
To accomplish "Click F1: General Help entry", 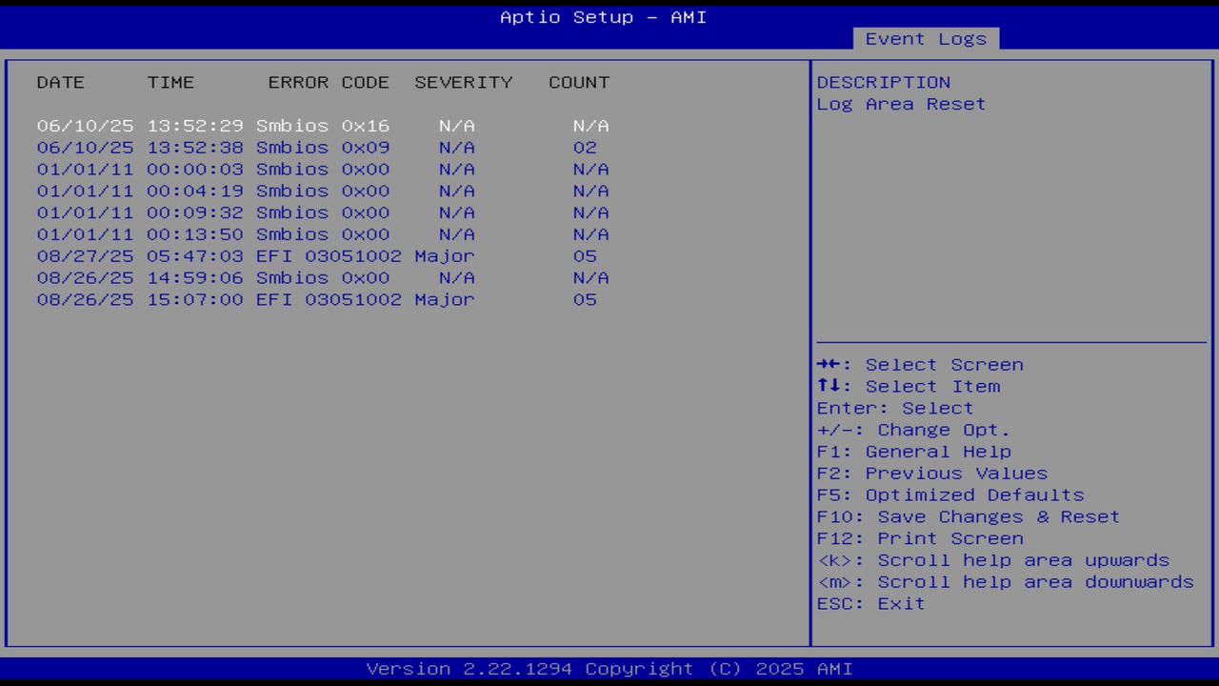I will [x=913, y=451].
